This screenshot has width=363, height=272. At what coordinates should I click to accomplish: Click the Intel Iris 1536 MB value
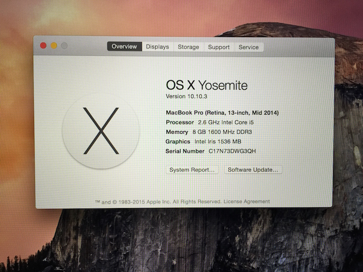coord(218,141)
